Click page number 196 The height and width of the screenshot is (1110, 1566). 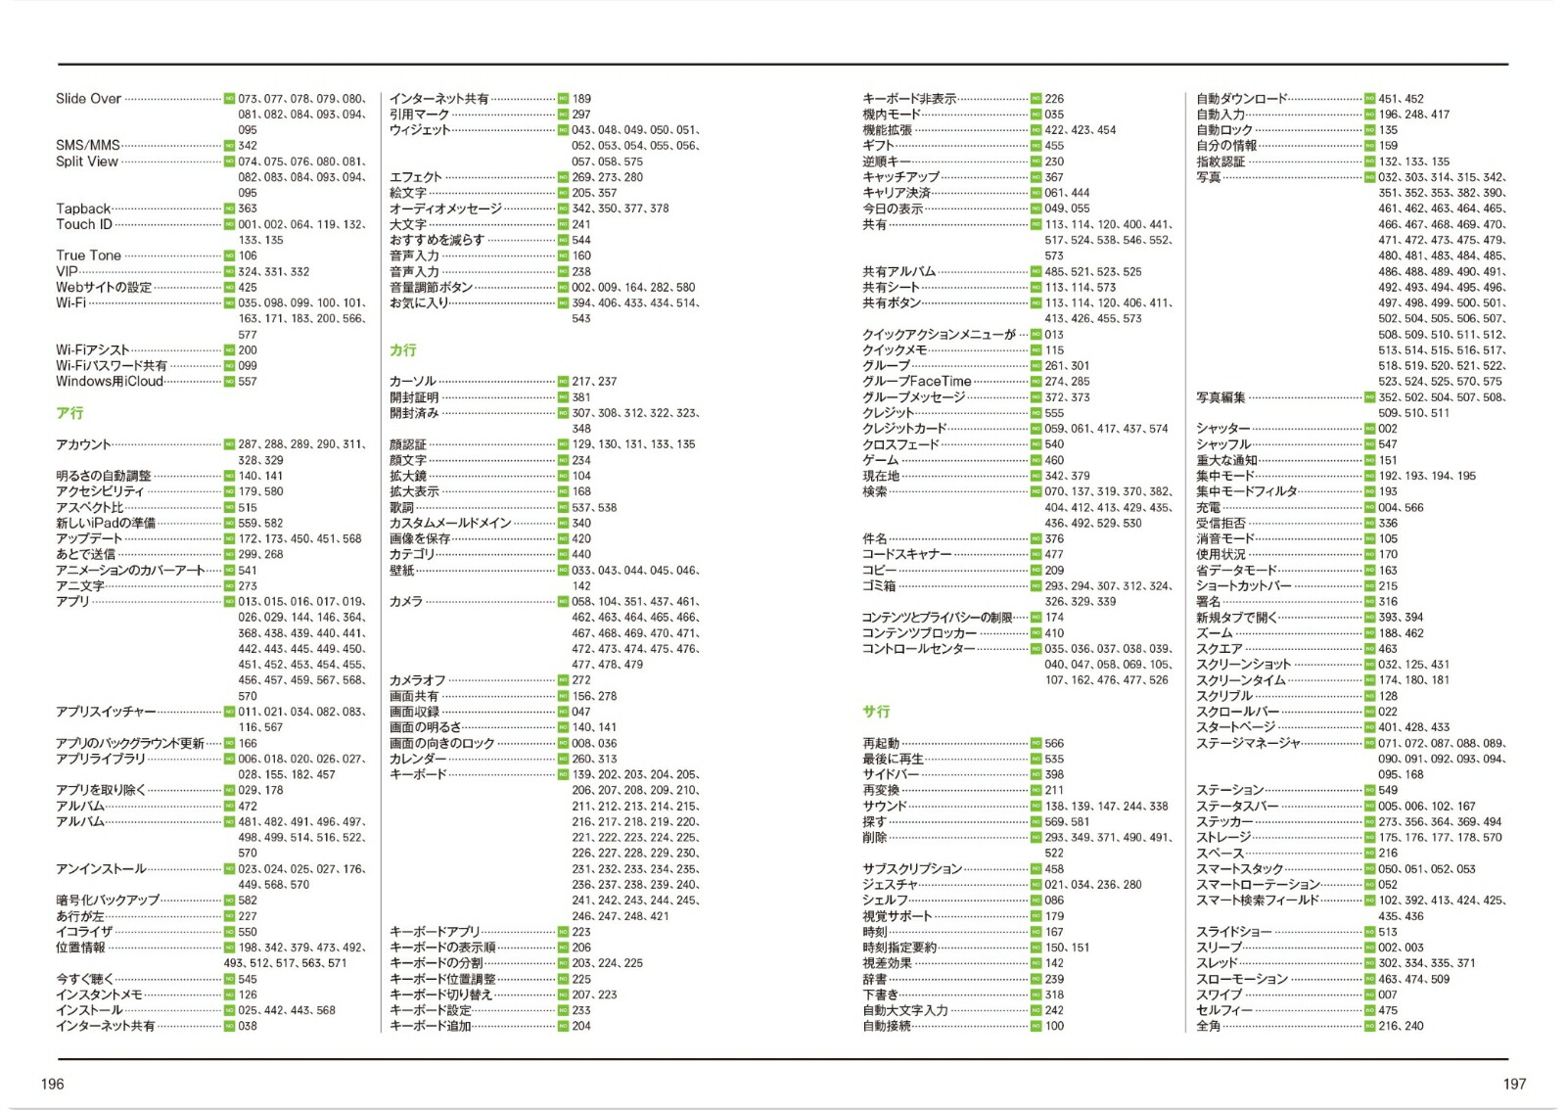[x=52, y=1084]
